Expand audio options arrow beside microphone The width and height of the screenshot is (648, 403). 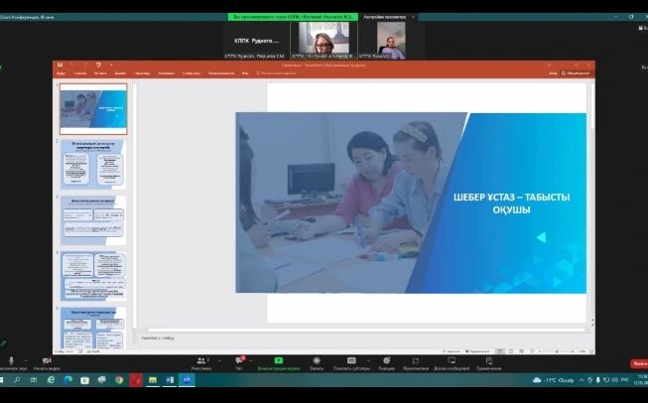(x=25, y=359)
